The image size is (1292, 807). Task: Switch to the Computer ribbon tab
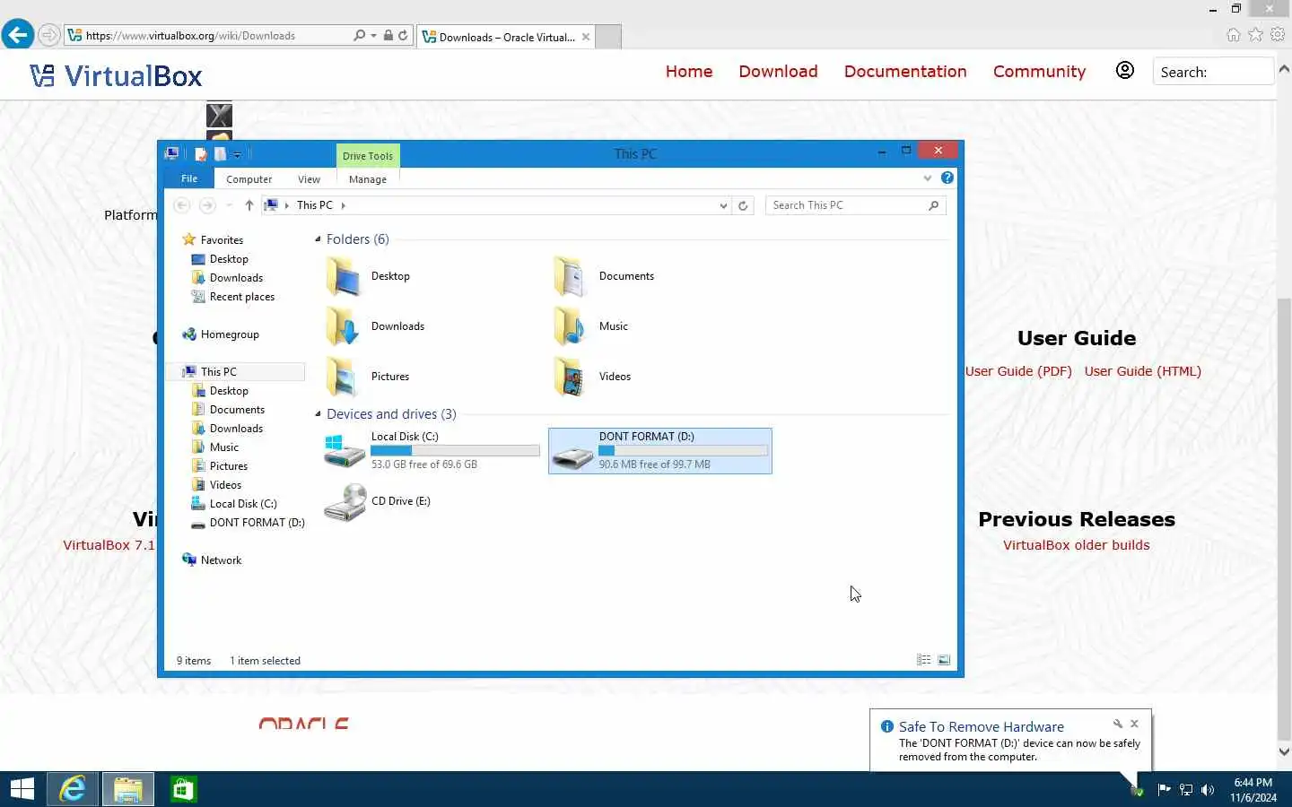pyautogui.click(x=249, y=179)
